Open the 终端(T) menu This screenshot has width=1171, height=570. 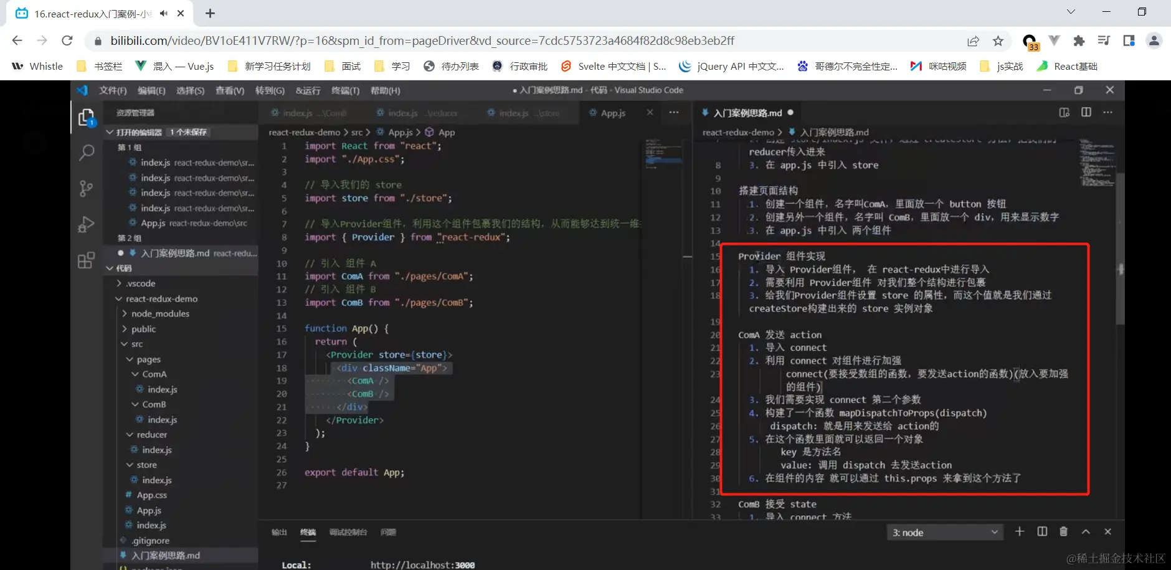[346, 90]
